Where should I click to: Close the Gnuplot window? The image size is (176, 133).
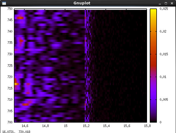click(x=171, y=3)
